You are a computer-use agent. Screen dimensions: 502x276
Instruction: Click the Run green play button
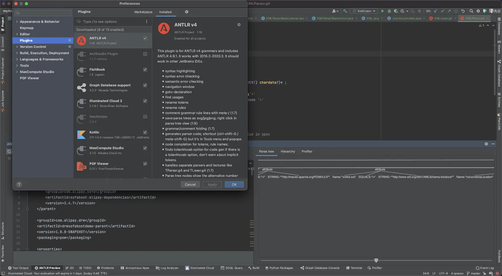click(x=383, y=11)
